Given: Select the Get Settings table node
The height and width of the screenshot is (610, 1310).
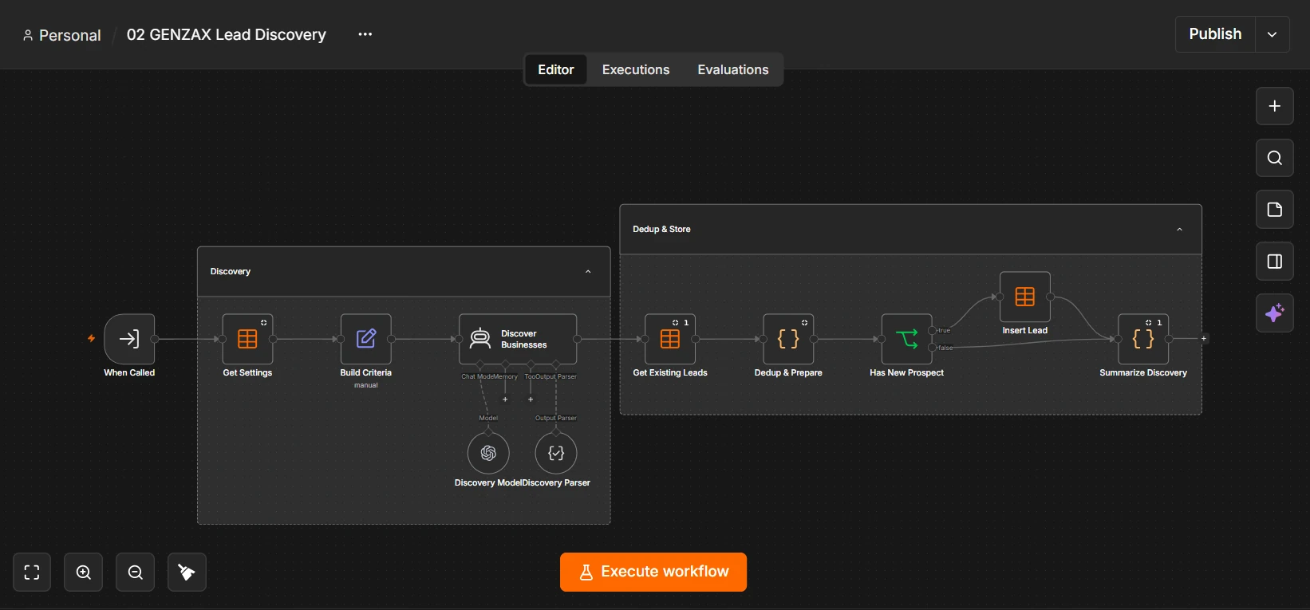Looking at the screenshot, I should click(247, 339).
